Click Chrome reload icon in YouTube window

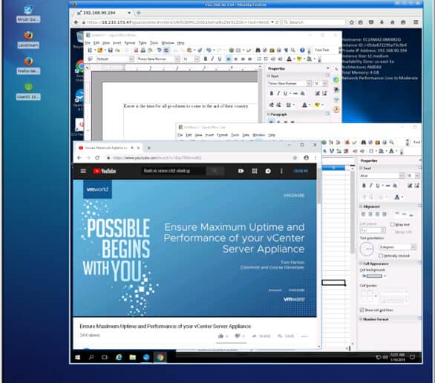(97, 158)
